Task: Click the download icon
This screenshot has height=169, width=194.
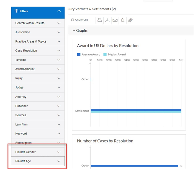Action: (107, 20)
